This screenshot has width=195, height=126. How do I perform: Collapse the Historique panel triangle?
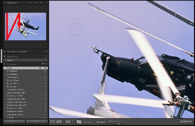click(5, 64)
